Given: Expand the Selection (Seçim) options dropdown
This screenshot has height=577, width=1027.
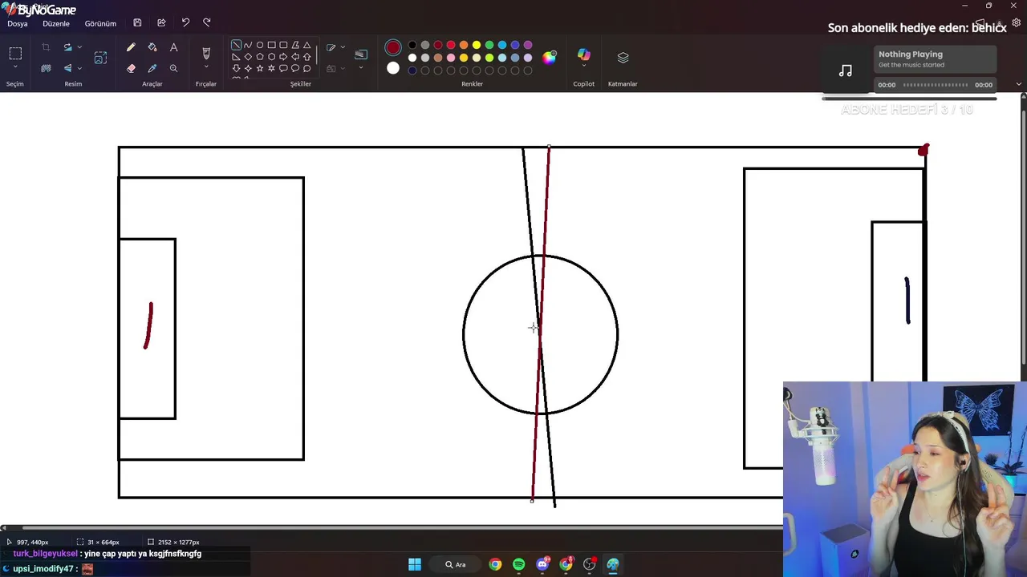Looking at the screenshot, I should (15, 68).
